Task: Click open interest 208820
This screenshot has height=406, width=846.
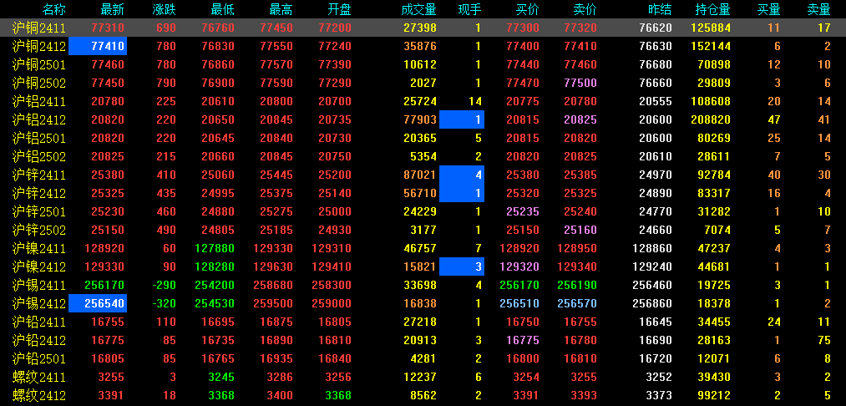Action: [711, 119]
